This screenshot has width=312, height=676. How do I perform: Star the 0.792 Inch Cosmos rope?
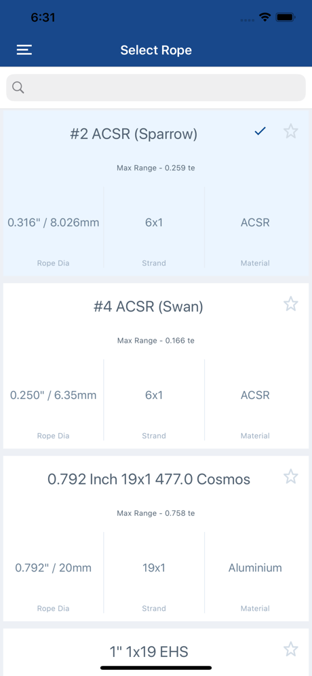click(x=291, y=476)
